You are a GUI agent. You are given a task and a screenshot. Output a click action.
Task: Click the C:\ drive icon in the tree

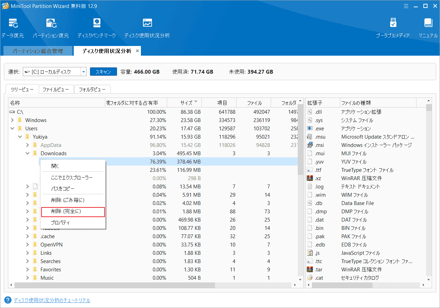(x=12, y=112)
